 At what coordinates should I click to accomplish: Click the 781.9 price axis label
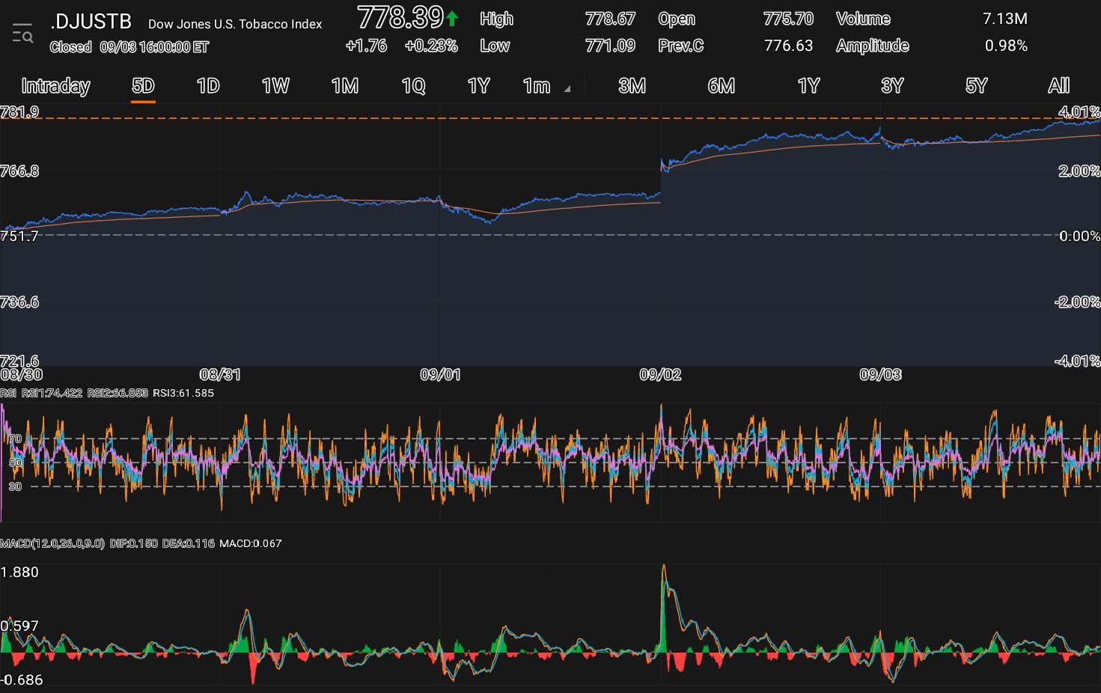click(19, 112)
